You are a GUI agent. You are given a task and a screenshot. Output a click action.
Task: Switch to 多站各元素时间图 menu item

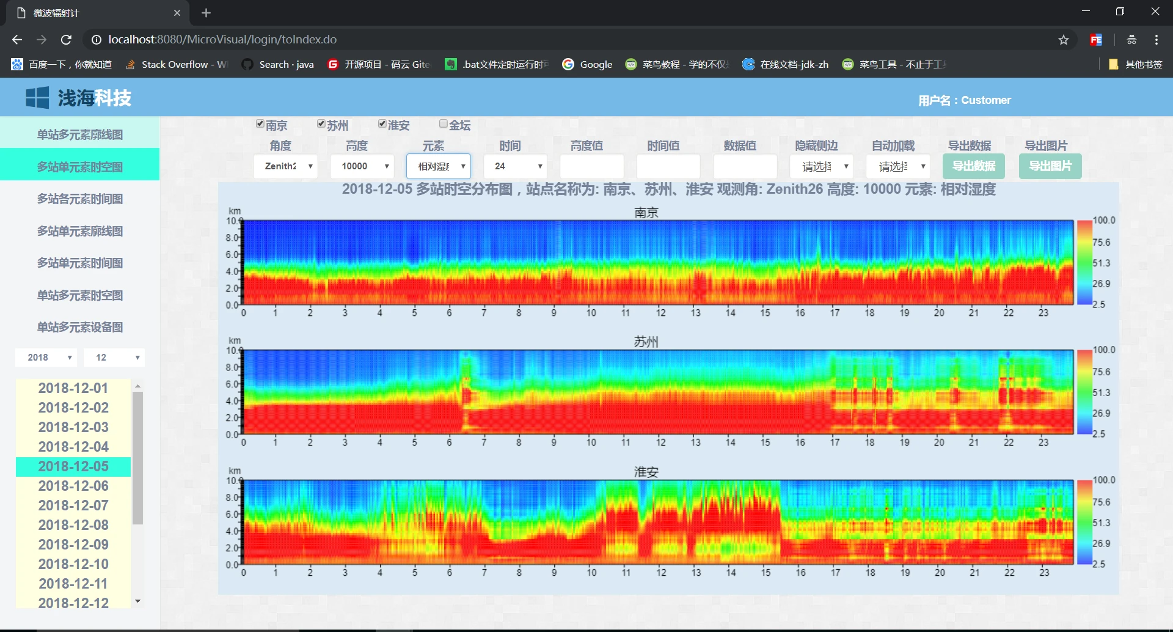click(79, 199)
